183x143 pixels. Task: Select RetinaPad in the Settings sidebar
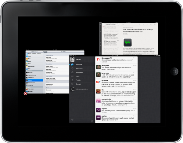pos(34,85)
